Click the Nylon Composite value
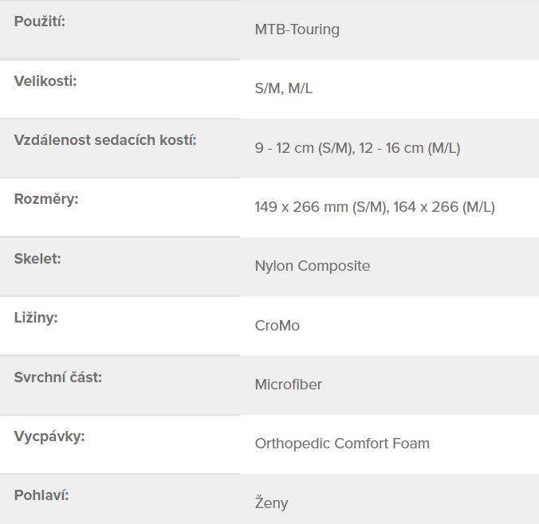539x524 pixels. pyautogui.click(x=313, y=266)
